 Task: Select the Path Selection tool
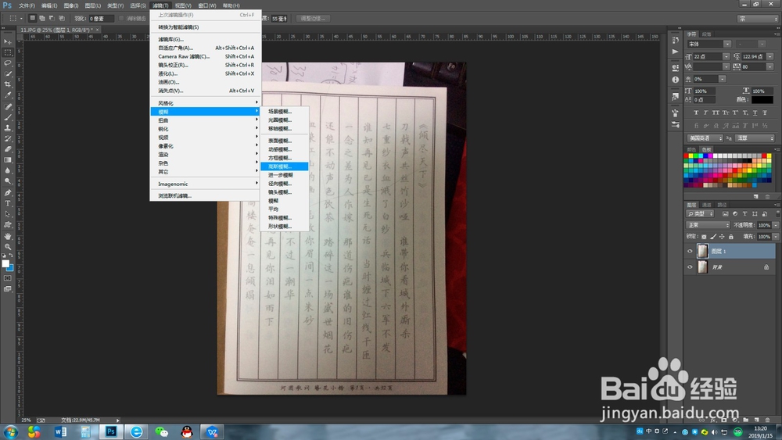point(8,214)
